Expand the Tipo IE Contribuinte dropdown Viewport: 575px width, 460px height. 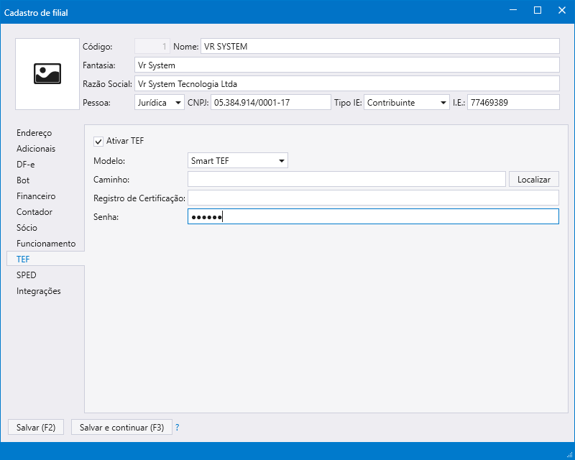click(406, 102)
